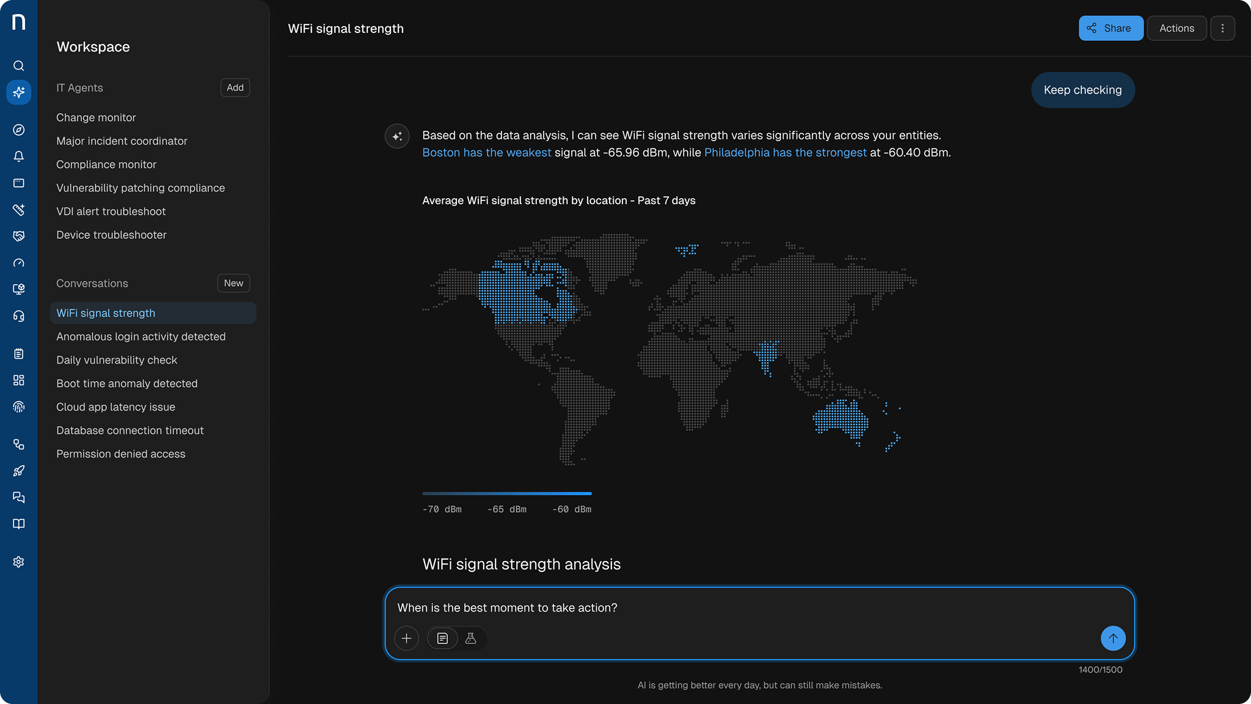
Task: Click the fingerprint icon in rail
Action: click(x=19, y=407)
